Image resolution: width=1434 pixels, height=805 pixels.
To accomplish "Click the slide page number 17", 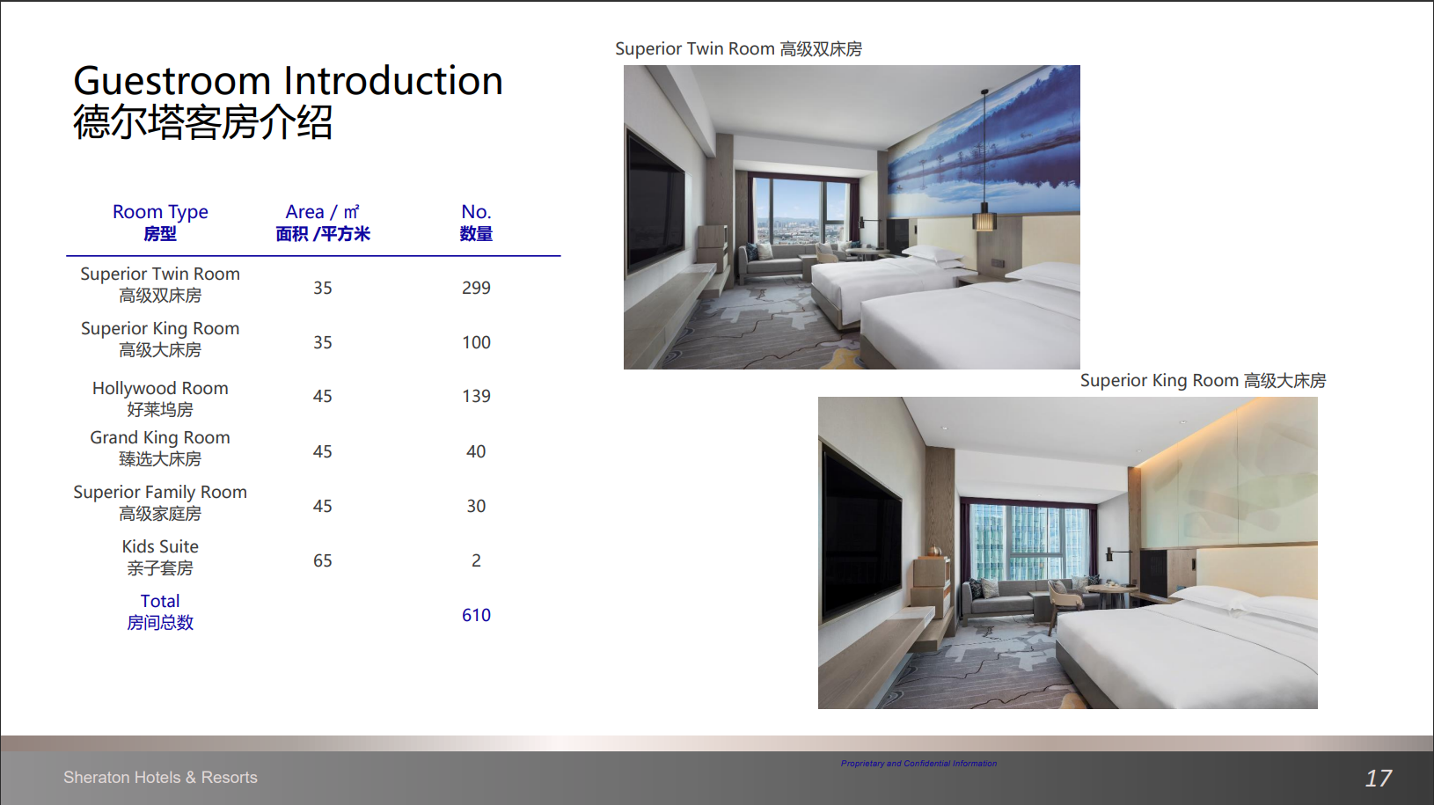I will click(1379, 779).
